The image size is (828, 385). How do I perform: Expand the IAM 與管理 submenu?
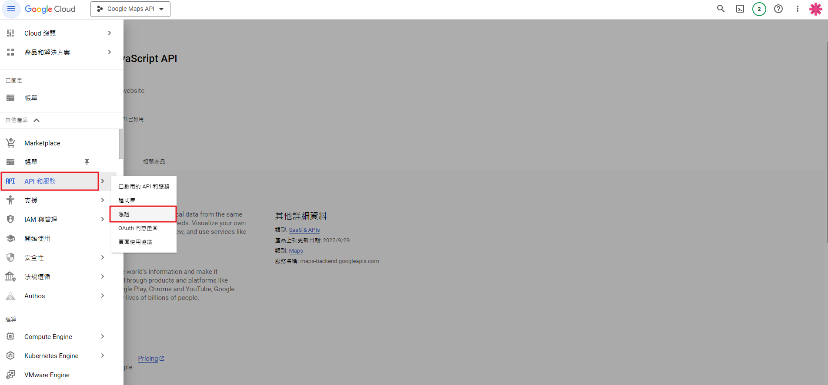[x=103, y=220]
